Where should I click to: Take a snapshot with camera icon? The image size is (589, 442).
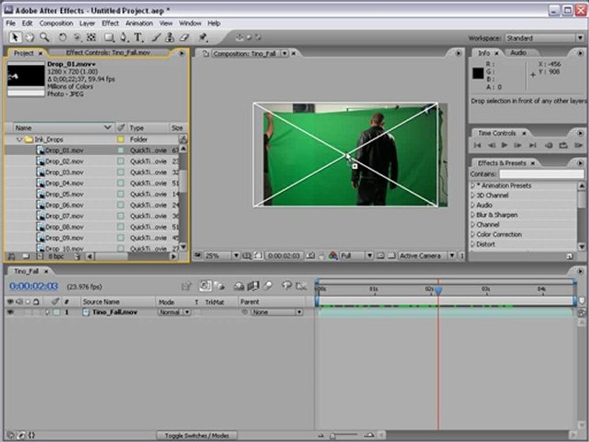310,256
